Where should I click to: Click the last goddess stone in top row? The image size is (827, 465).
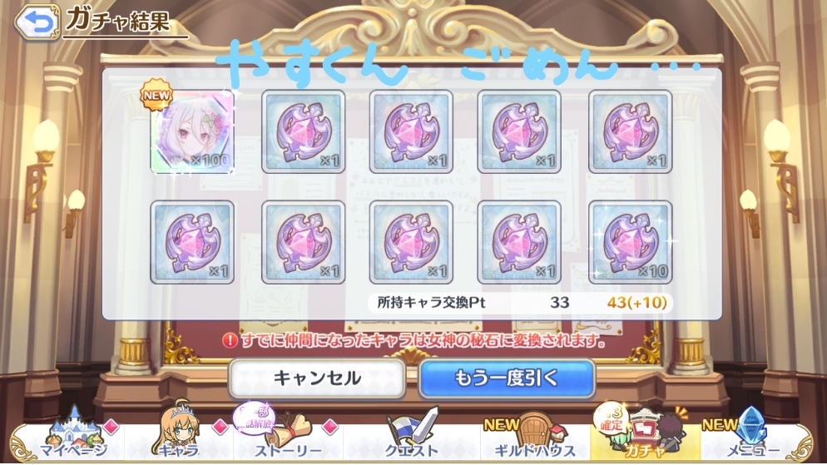[631, 131]
